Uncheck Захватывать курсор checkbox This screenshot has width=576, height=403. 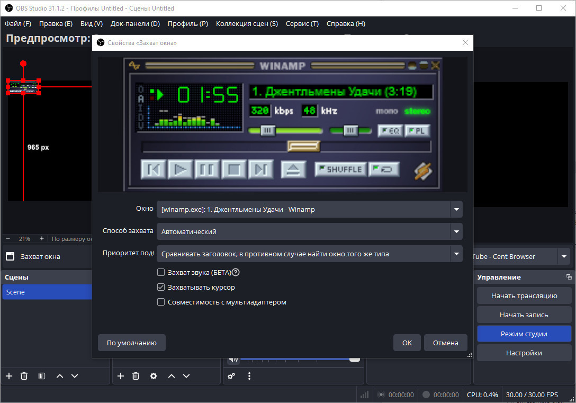[161, 287]
